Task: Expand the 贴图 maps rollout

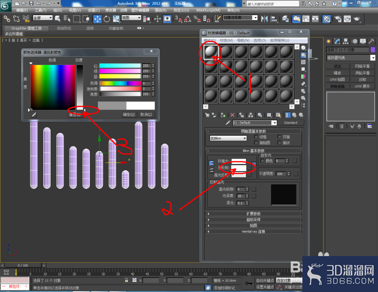Action: [x=253, y=225]
